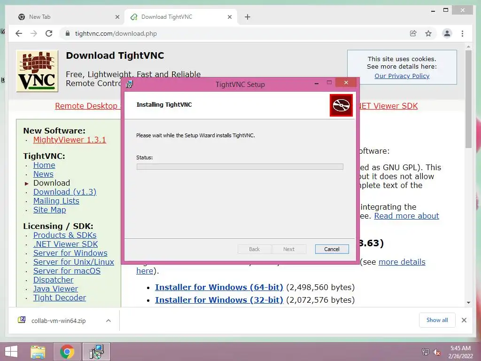Click the greyed-out Next button
Viewport: 481px width, 361px height.
[289, 249]
